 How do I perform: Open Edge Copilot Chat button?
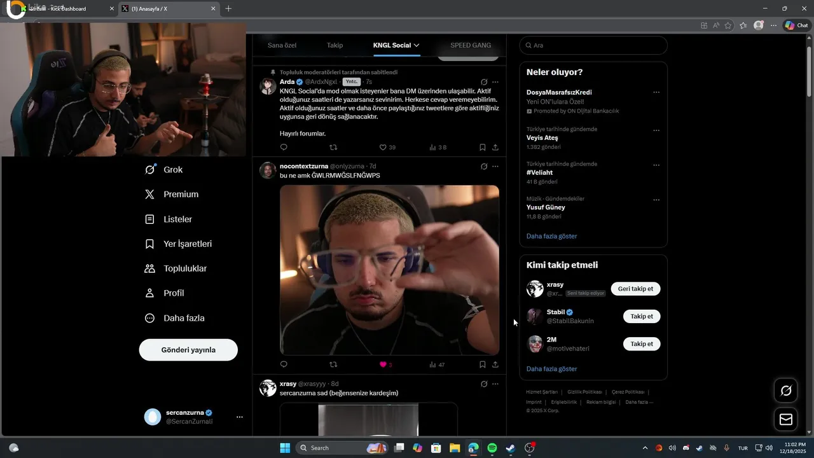coord(797,25)
